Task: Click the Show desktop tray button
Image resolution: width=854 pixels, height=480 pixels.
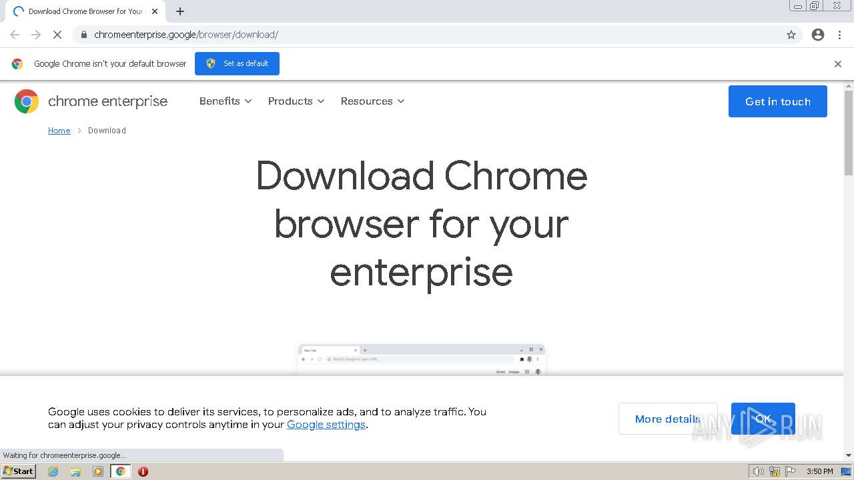Action: [846, 471]
